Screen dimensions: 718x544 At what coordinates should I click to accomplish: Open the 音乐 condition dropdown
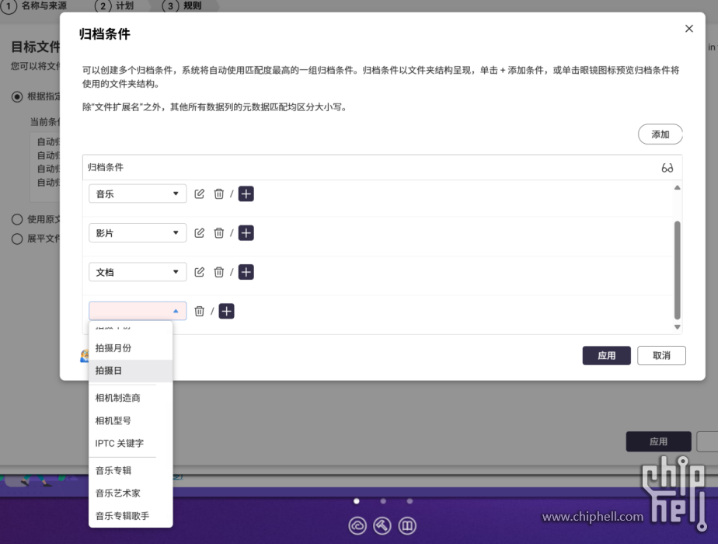(x=138, y=194)
